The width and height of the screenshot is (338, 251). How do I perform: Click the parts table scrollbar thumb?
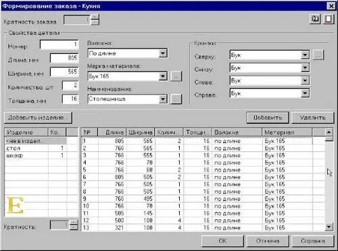329,138
